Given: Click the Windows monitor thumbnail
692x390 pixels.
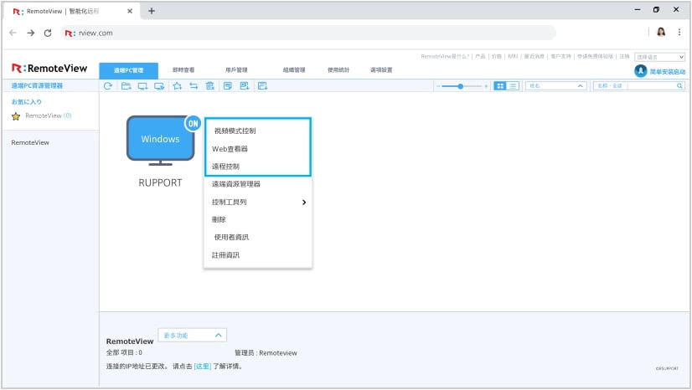Looking at the screenshot, I should point(160,141).
